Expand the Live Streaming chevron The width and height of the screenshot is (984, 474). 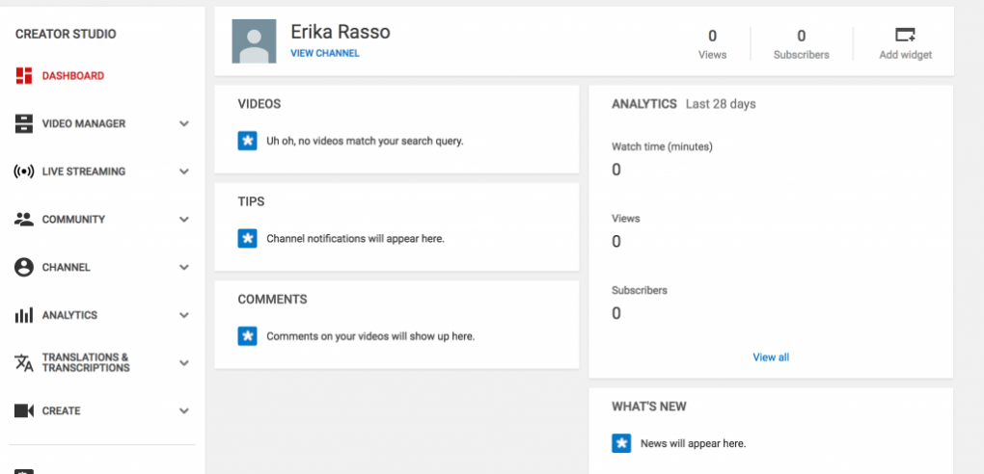tap(184, 171)
